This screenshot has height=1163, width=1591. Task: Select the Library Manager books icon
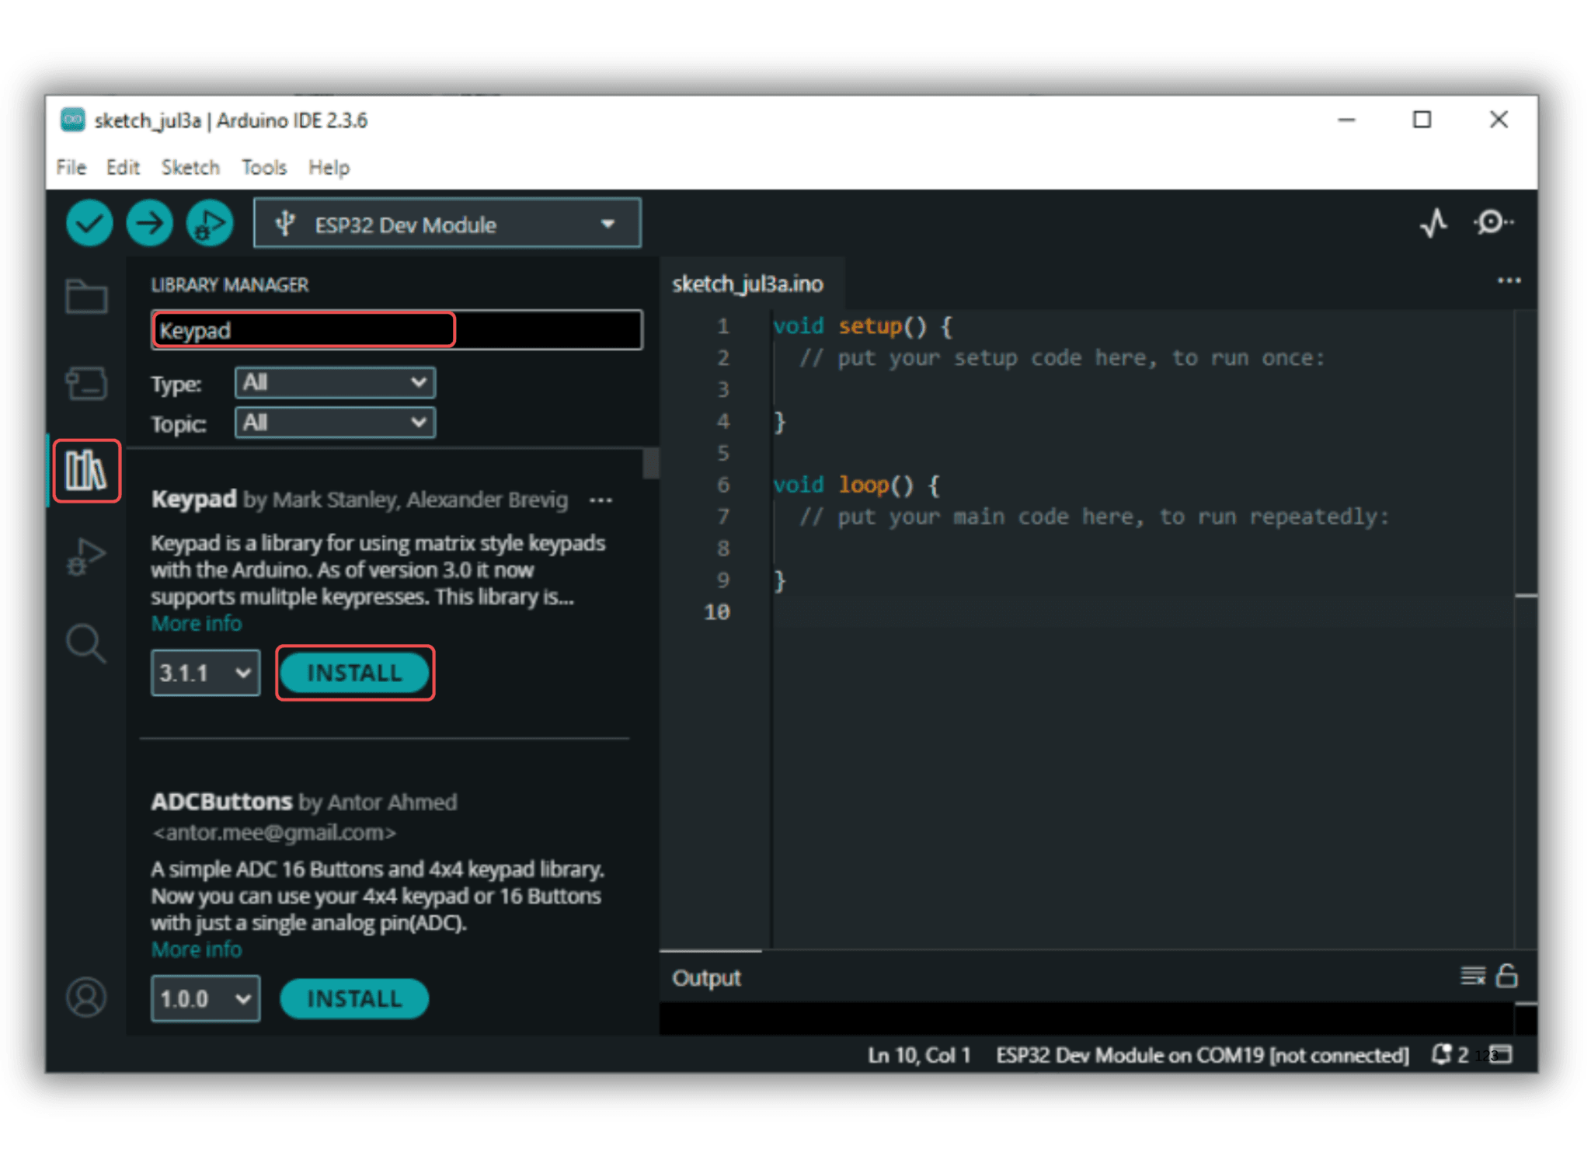coord(85,471)
